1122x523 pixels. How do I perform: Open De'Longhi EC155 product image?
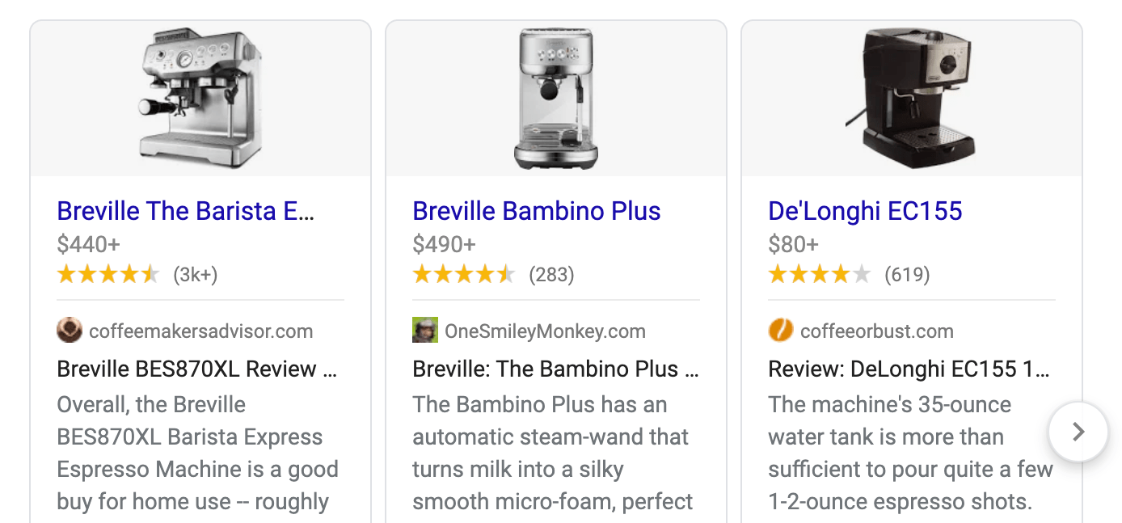912,97
